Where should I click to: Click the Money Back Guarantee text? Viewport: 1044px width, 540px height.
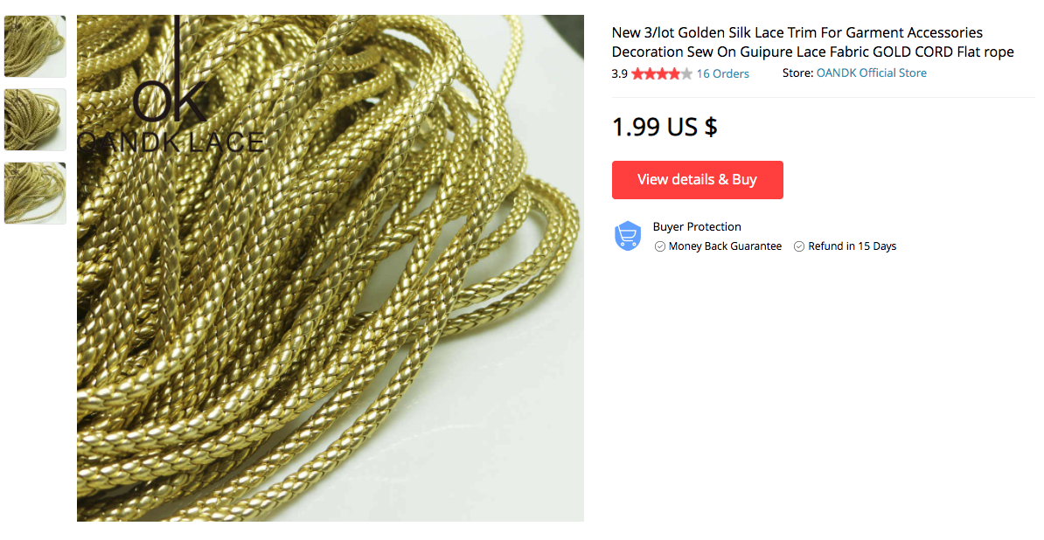[725, 246]
